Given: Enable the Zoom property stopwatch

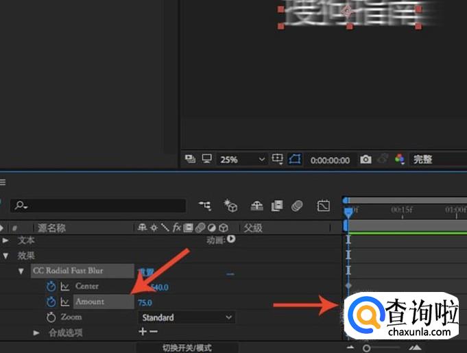Looking at the screenshot, I should click(x=51, y=317).
